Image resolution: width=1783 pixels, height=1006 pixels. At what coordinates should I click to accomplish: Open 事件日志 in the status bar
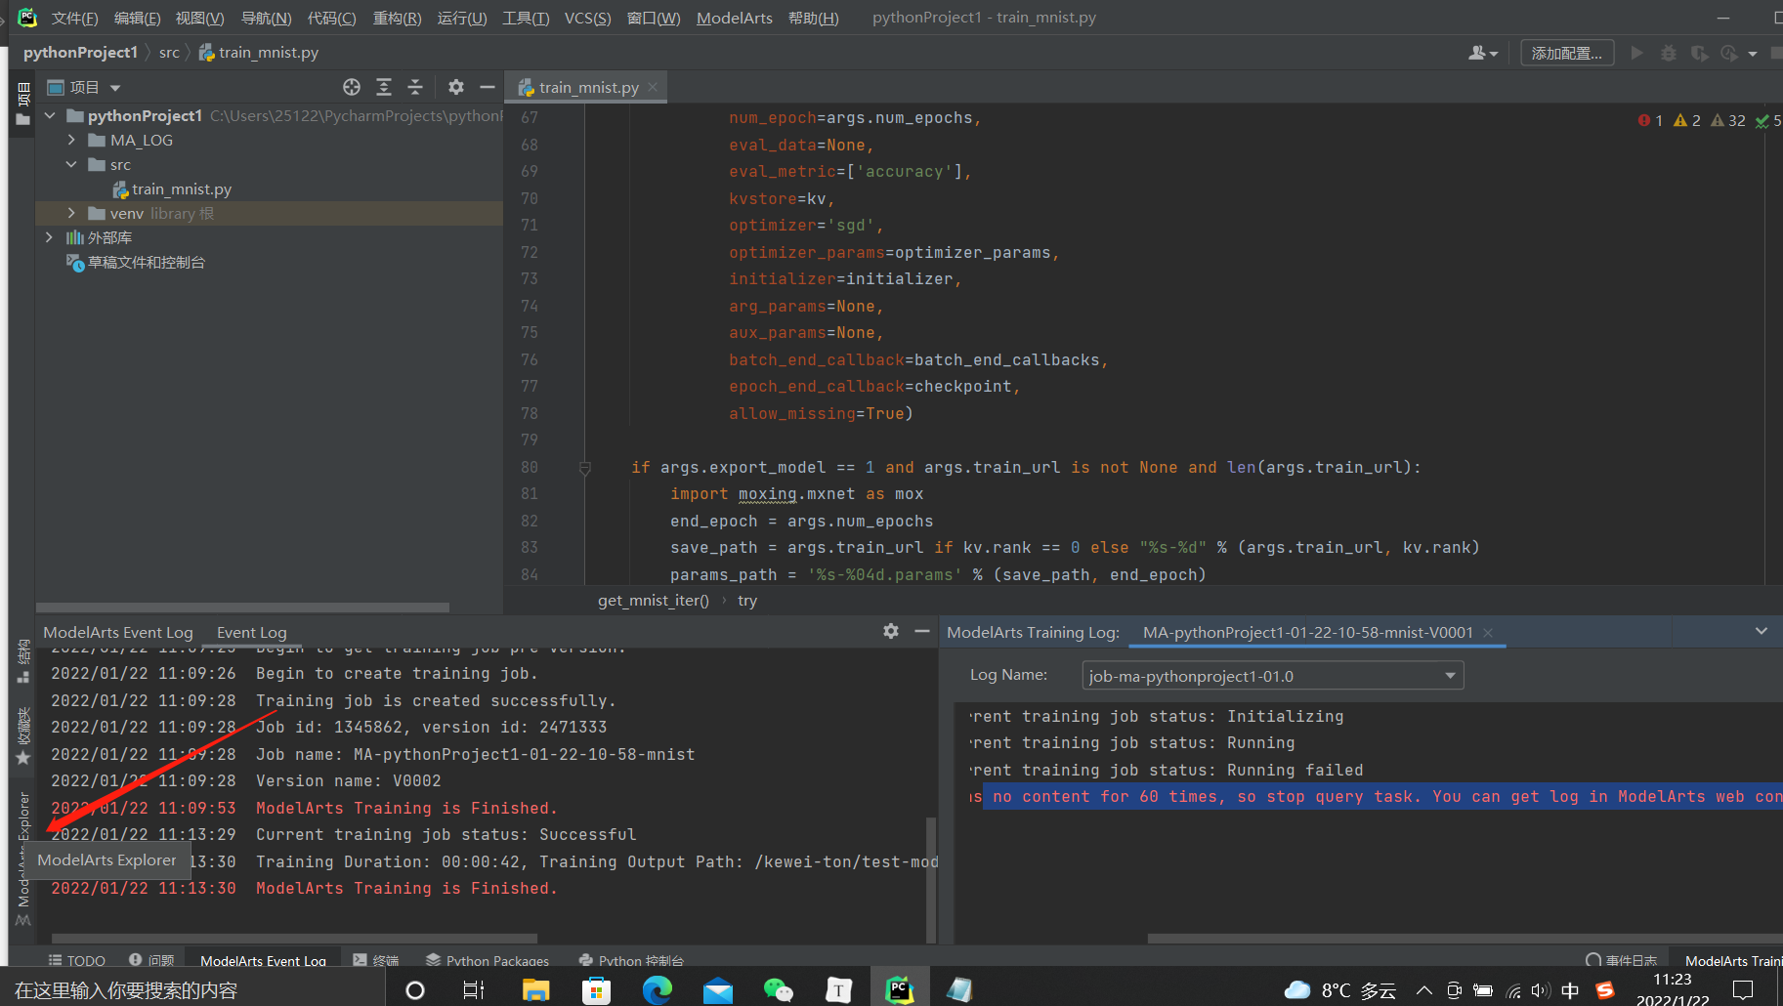click(1622, 960)
